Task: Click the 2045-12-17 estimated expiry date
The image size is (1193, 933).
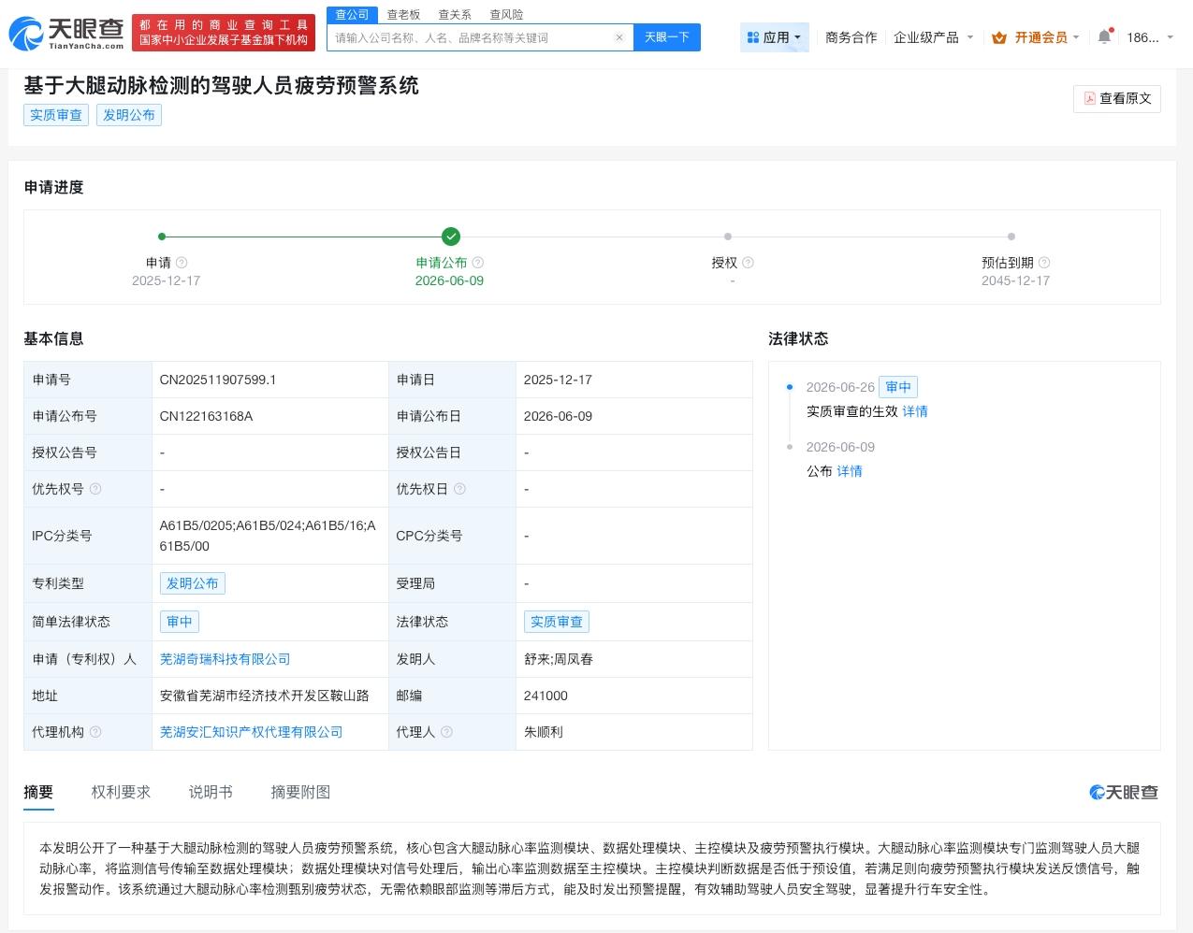Action: (1015, 280)
